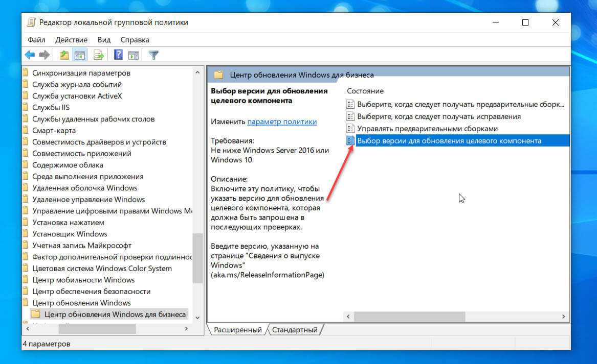Select 'Учетная запись Майкрософт' tree node
The height and width of the screenshot is (364, 597).
click(81, 246)
